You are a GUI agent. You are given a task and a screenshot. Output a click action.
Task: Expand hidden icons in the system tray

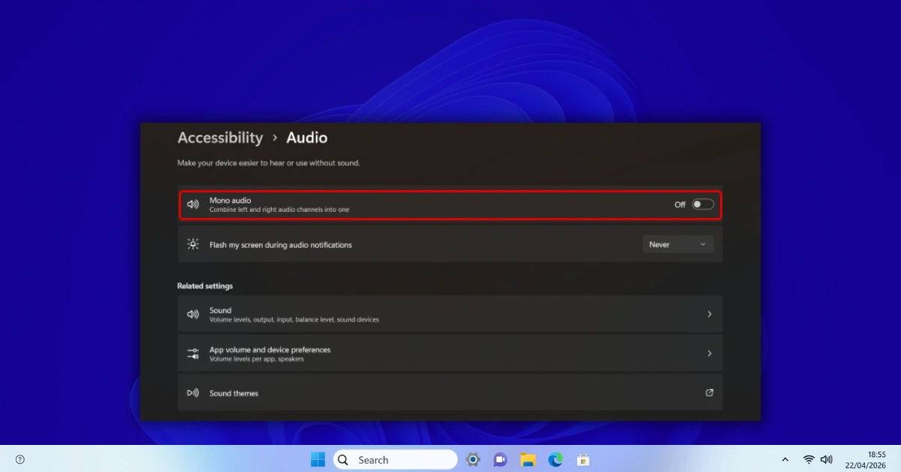click(785, 458)
